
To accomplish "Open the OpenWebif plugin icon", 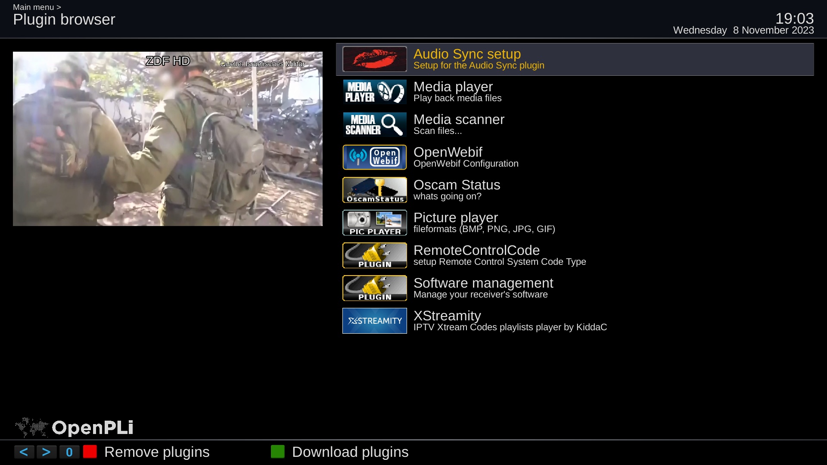I will coord(374,157).
